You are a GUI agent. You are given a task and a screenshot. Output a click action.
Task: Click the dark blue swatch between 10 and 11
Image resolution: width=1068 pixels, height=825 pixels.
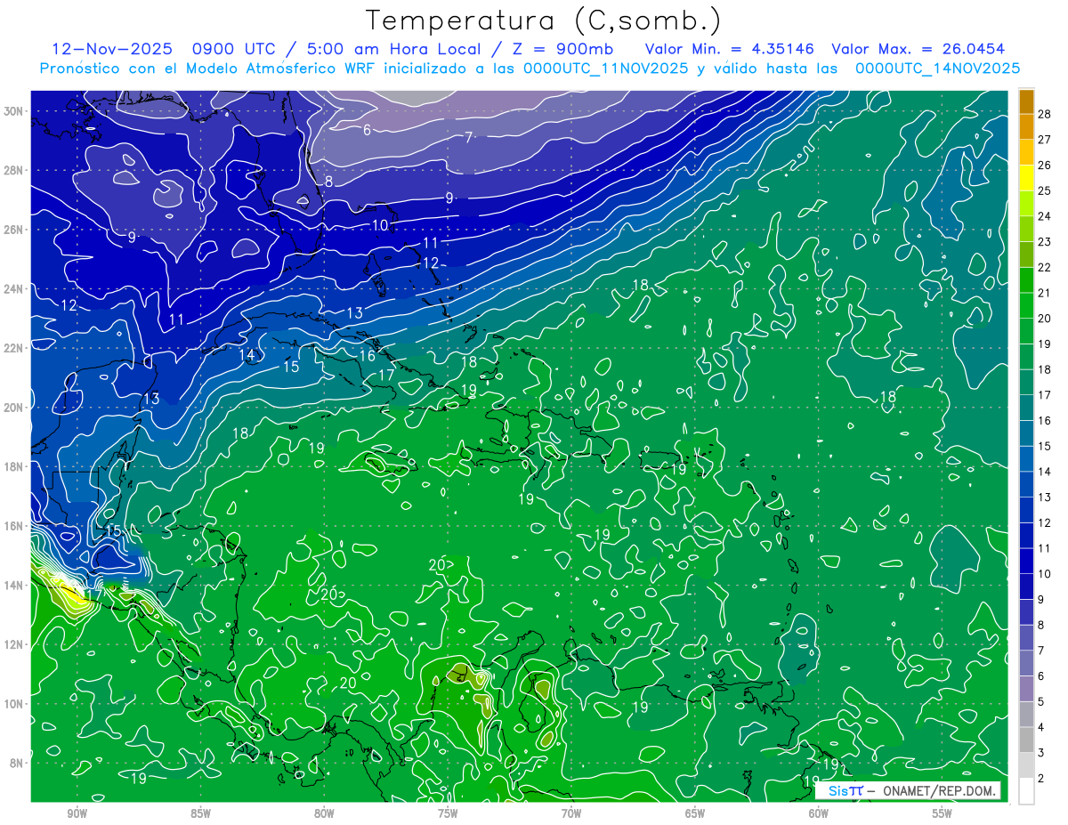click(1026, 561)
